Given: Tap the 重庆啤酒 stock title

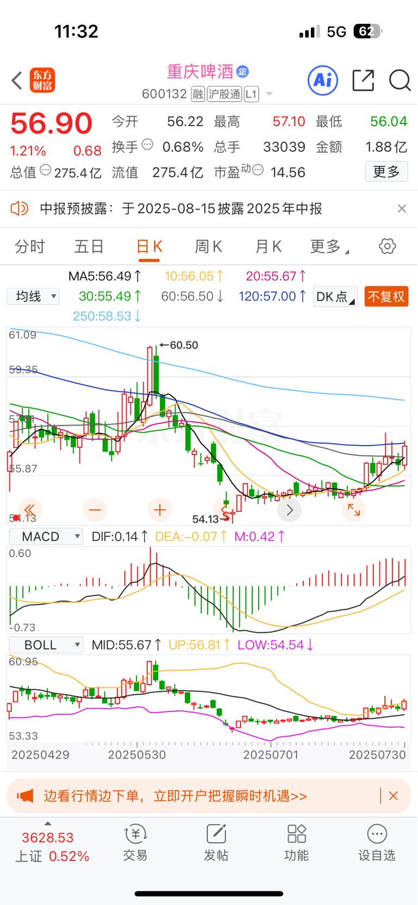Looking at the screenshot, I should point(200,72).
